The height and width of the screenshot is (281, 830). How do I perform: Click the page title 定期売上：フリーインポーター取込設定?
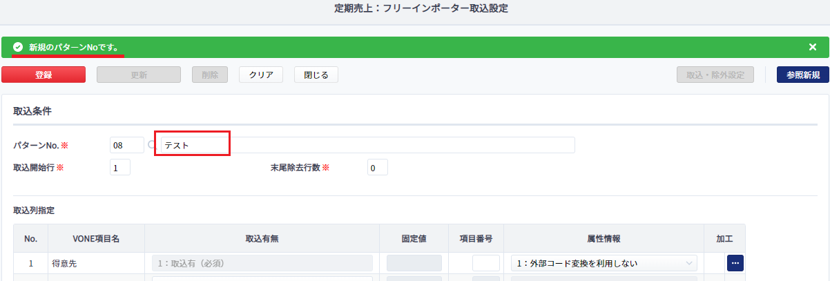coord(421,9)
